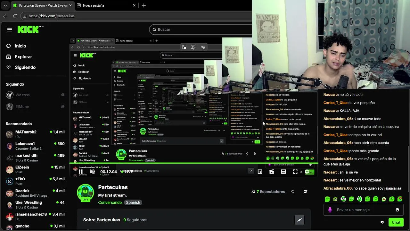
Task: Enable picture-in-picture in video player
Action: point(260,172)
